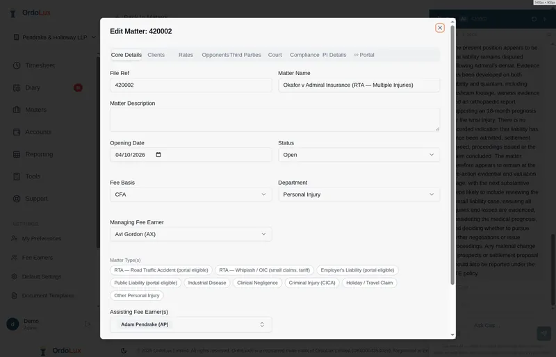Open the Third Parties tab
556x357 pixels.
pyautogui.click(x=245, y=55)
